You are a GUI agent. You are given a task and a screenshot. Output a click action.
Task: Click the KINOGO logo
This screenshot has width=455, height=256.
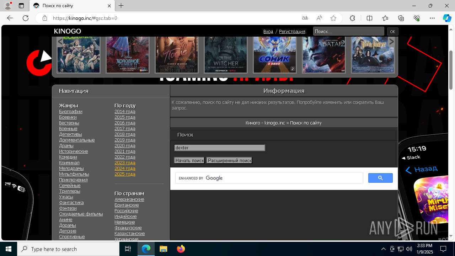[x=68, y=31]
